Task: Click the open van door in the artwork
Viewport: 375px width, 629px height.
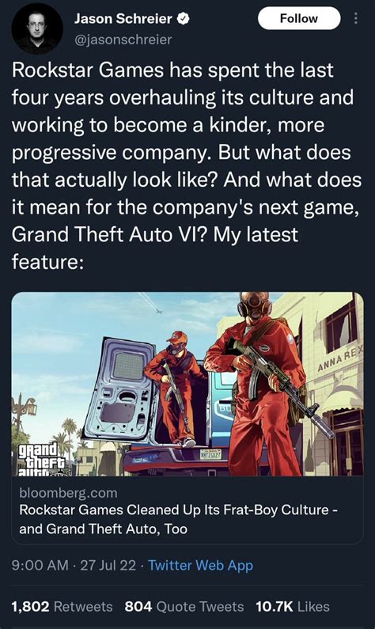Action: coord(119,390)
